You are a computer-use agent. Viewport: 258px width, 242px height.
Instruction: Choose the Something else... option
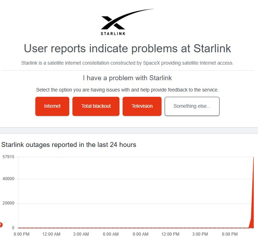[x=192, y=106]
